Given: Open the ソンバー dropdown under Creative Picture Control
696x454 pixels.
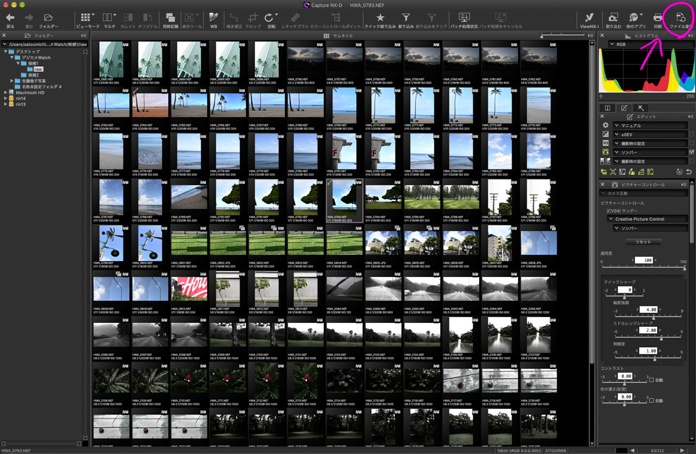Looking at the screenshot, I should [651, 228].
